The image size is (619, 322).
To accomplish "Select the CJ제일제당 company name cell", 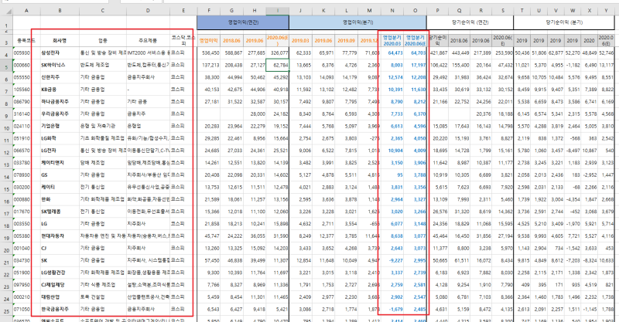I will coord(60,285).
